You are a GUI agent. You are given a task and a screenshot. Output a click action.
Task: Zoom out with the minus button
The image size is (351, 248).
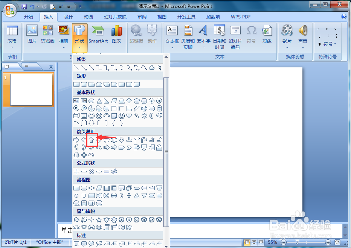(284, 242)
